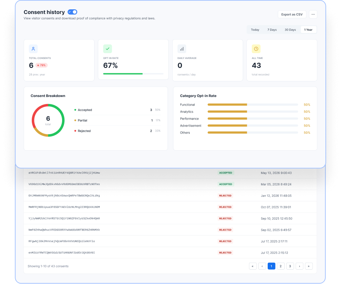Screen dimensions: 341x284
Task: Go to page 3 of consents
Action: (290, 266)
